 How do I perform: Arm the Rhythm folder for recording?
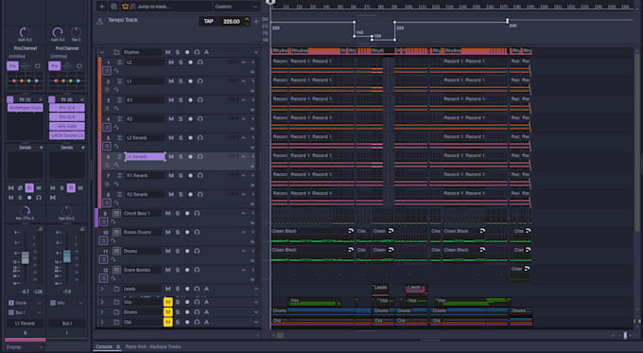coord(187,53)
